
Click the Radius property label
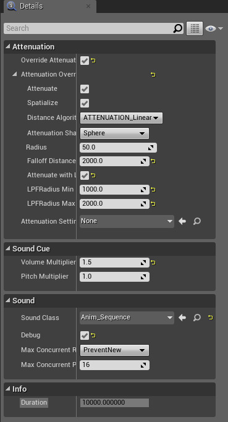coord(36,148)
